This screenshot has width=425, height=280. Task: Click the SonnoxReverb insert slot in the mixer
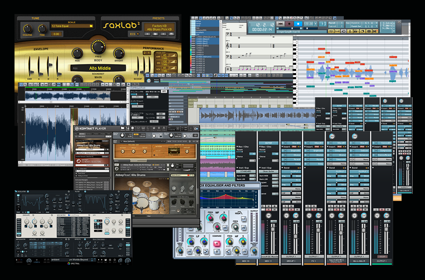382,155
